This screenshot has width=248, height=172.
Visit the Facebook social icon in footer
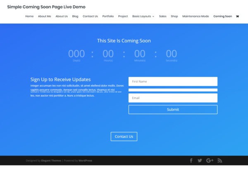point(191,160)
